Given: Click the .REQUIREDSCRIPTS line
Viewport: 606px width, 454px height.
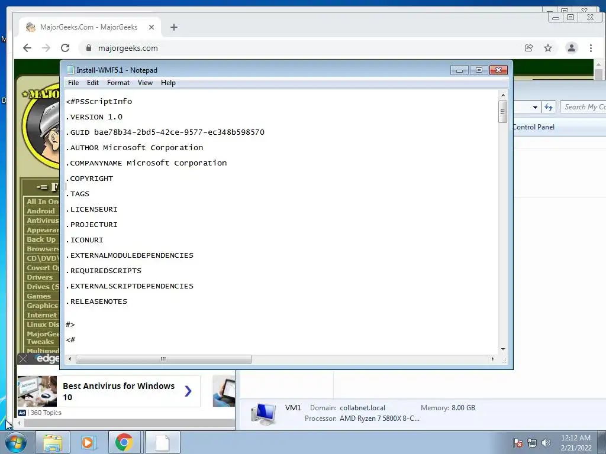Looking at the screenshot, I should coord(104,271).
